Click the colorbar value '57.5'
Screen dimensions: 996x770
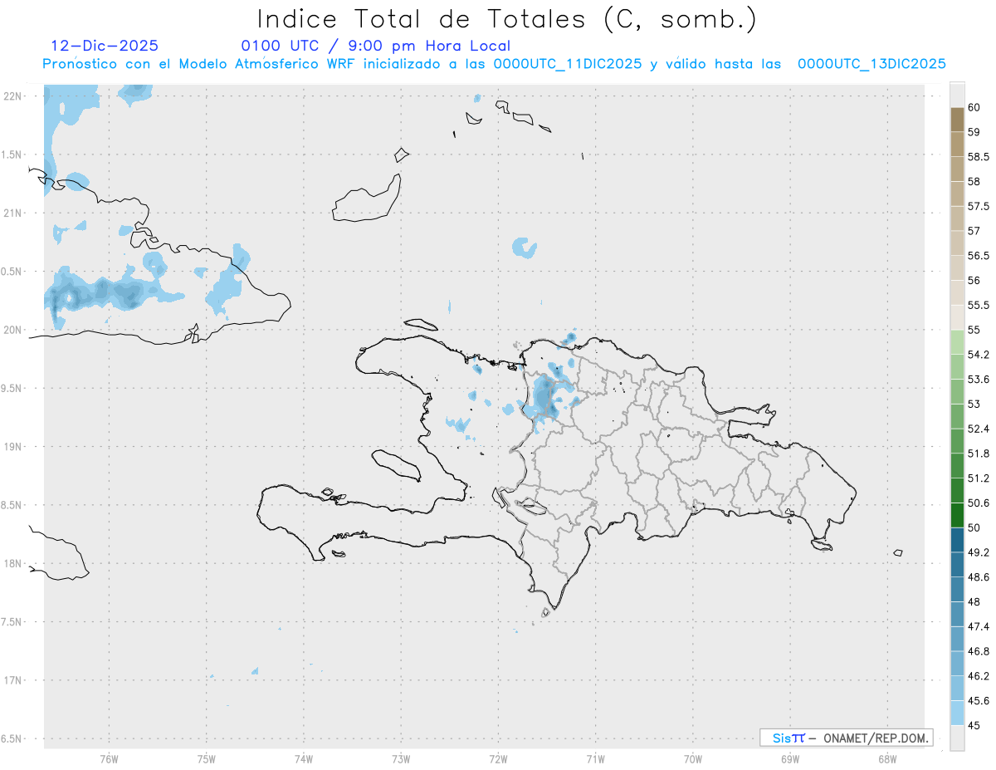[979, 206]
